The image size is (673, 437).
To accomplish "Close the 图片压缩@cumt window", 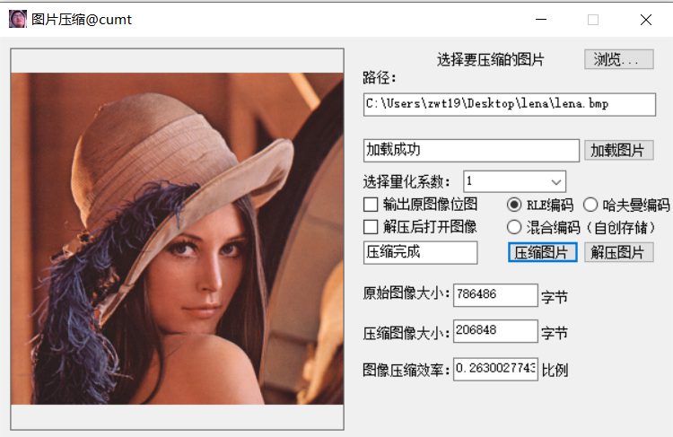I will [646, 20].
